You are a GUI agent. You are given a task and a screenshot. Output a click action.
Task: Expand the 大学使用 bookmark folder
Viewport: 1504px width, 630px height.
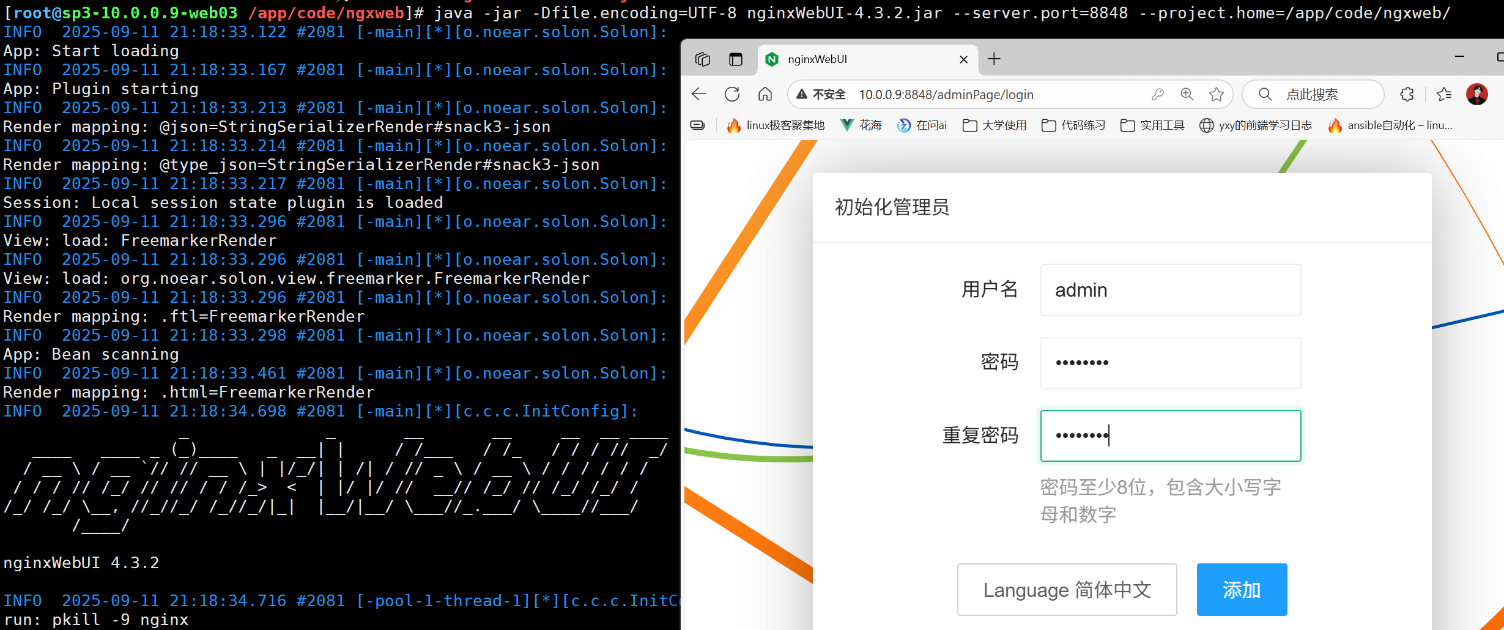click(x=995, y=125)
